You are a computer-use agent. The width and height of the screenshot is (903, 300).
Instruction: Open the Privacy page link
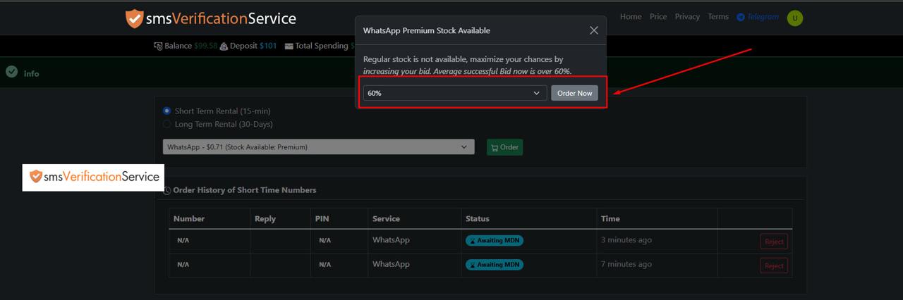[687, 17]
